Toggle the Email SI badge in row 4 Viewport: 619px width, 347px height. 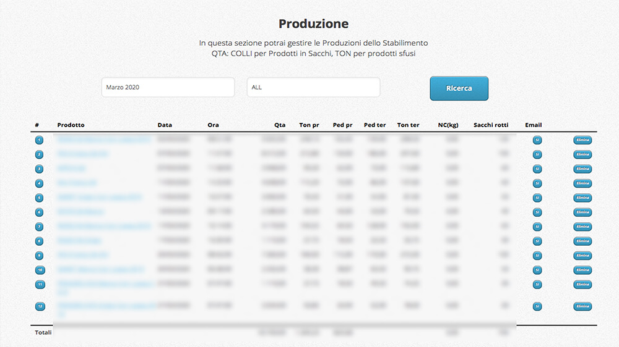[x=537, y=183]
